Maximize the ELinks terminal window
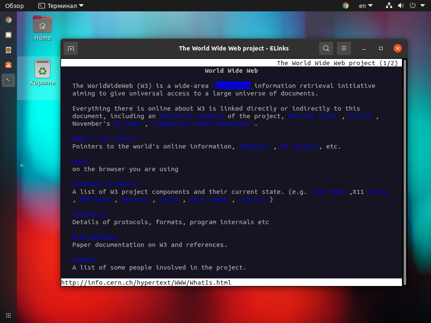 (380, 49)
